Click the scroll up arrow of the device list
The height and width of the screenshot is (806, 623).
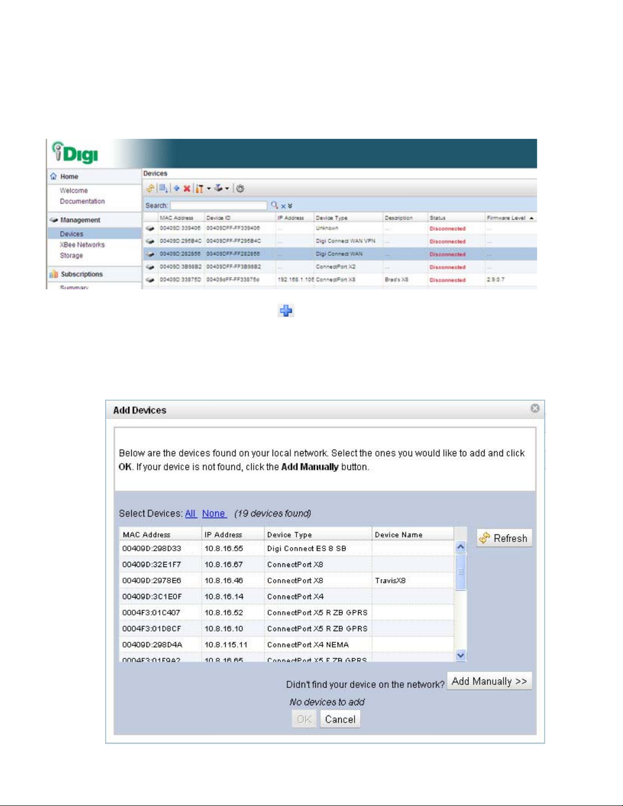tap(461, 547)
